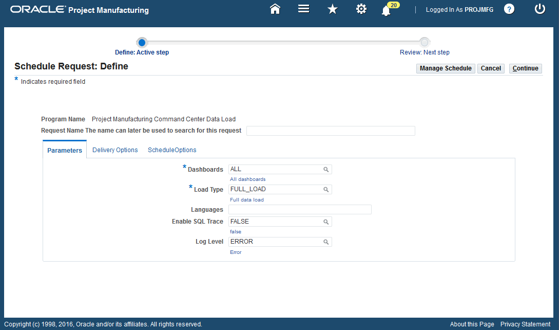Click the Languages input field
Screen dimensions: 559x330
300,210
